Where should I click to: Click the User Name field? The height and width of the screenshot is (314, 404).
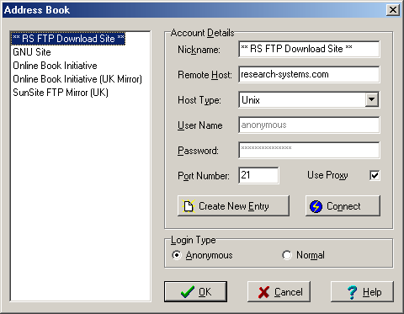click(x=309, y=125)
